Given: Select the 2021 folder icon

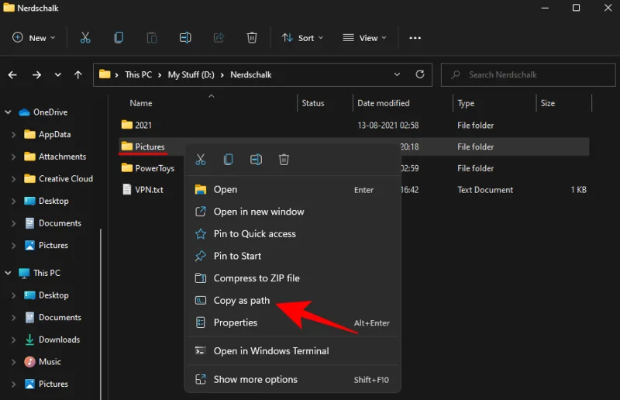Looking at the screenshot, I should tap(127, 125).
